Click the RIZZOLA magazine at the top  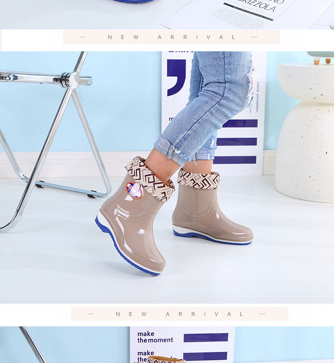tap(249, 12)
